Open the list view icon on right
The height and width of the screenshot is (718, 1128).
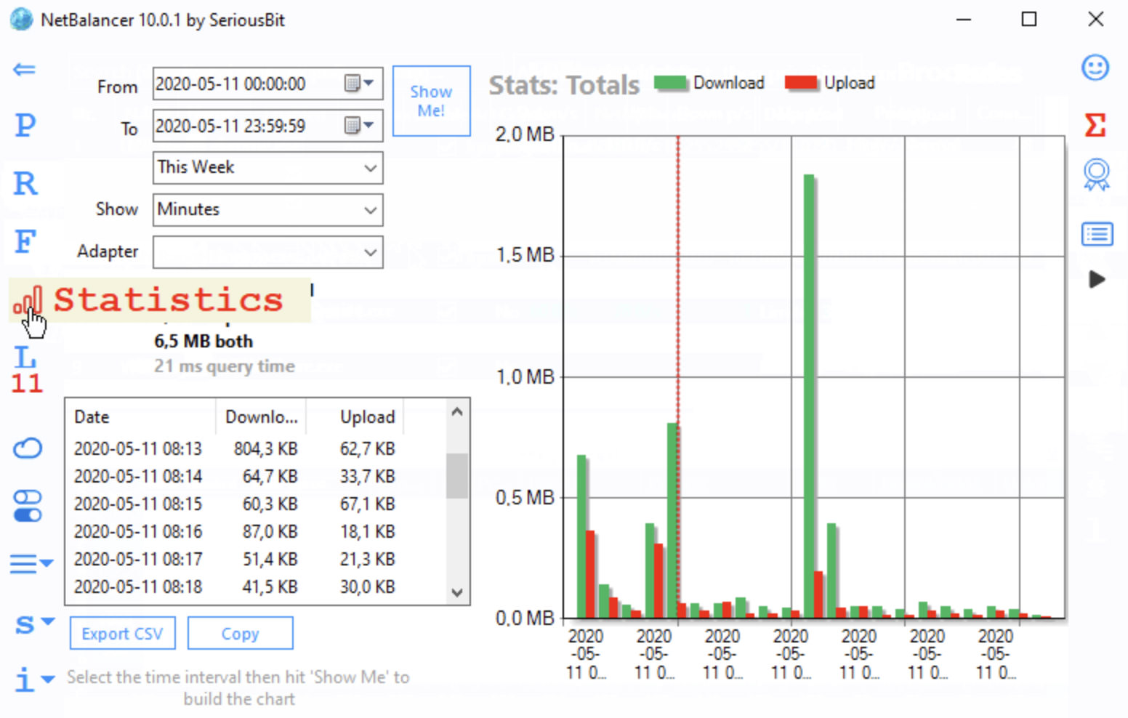[x=1097, y=235]
